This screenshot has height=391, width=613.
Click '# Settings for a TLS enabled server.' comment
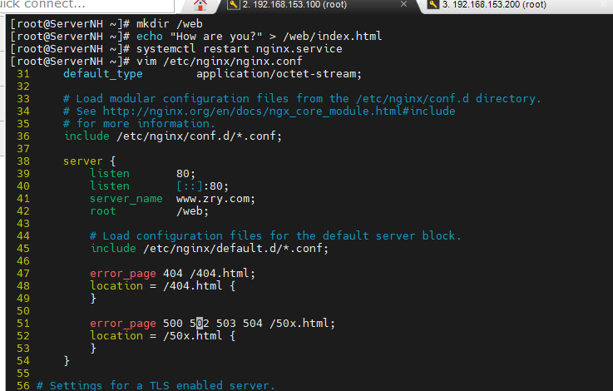(156, 385)
